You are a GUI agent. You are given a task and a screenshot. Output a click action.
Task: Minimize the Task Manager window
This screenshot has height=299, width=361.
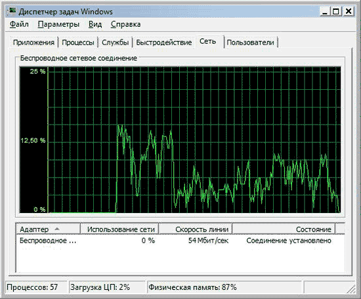(325, 11)
